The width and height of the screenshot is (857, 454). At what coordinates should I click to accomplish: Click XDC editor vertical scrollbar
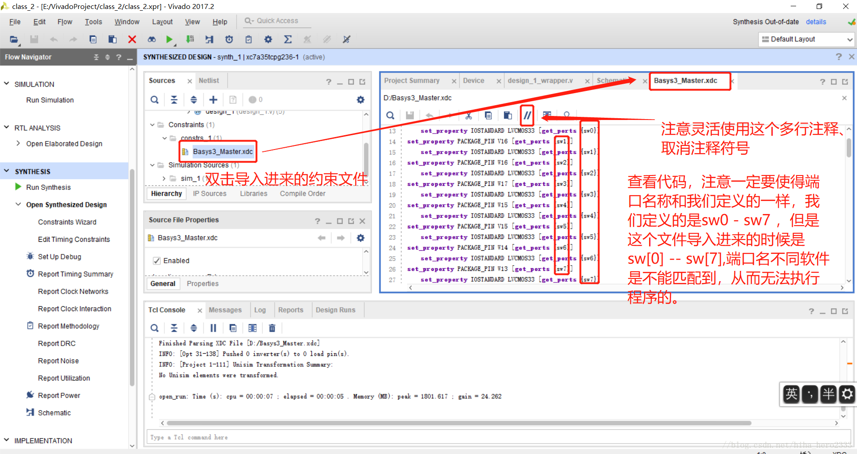(x=849, y=148)
